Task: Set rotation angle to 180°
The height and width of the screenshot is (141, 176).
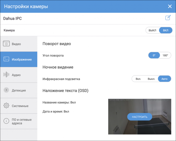Action: click(x=165, y=55)
